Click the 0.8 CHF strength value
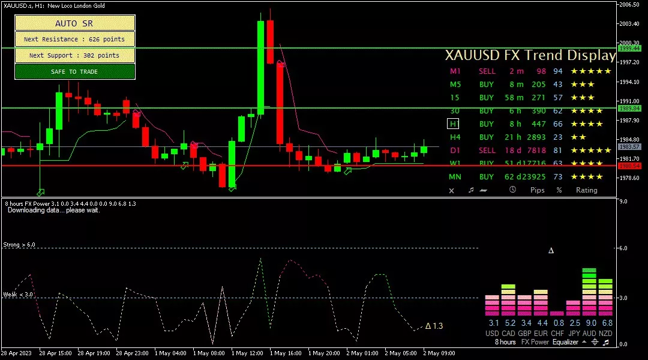 tap(559, 323)
